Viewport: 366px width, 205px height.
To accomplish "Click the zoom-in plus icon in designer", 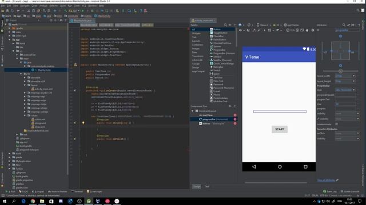I will pos(297,30).
